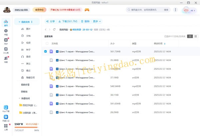
Task: Click the storage usage bar 7.6T/8.0T
Action: (27, 127)
